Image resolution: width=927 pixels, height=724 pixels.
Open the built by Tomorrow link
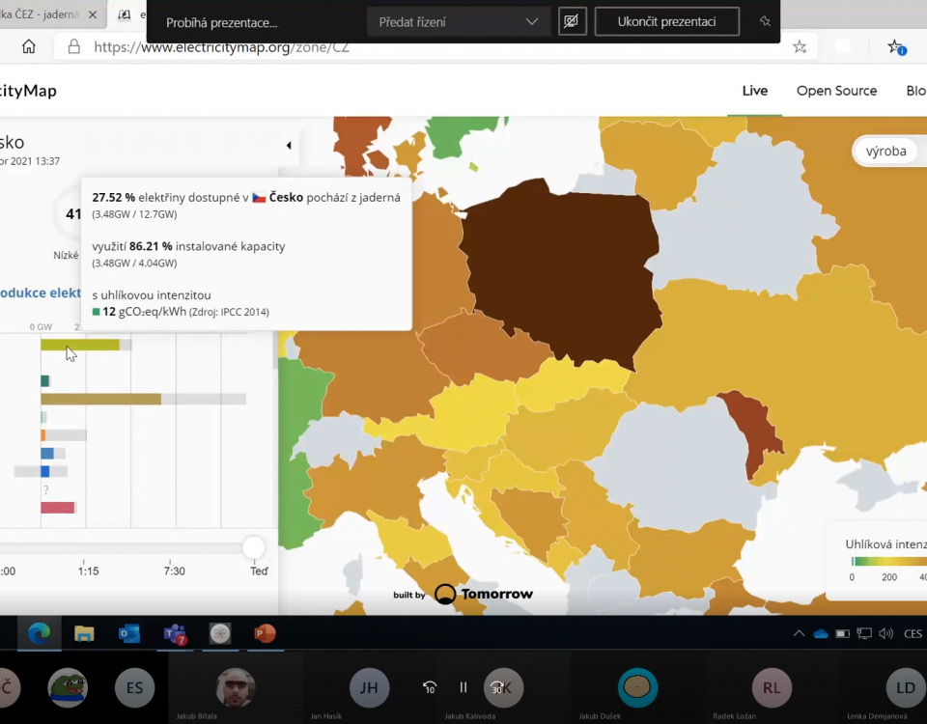(x=463, y=594)
